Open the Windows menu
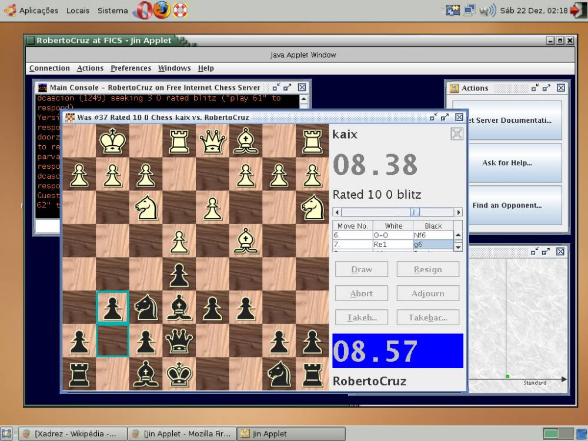 coord(175,68)
